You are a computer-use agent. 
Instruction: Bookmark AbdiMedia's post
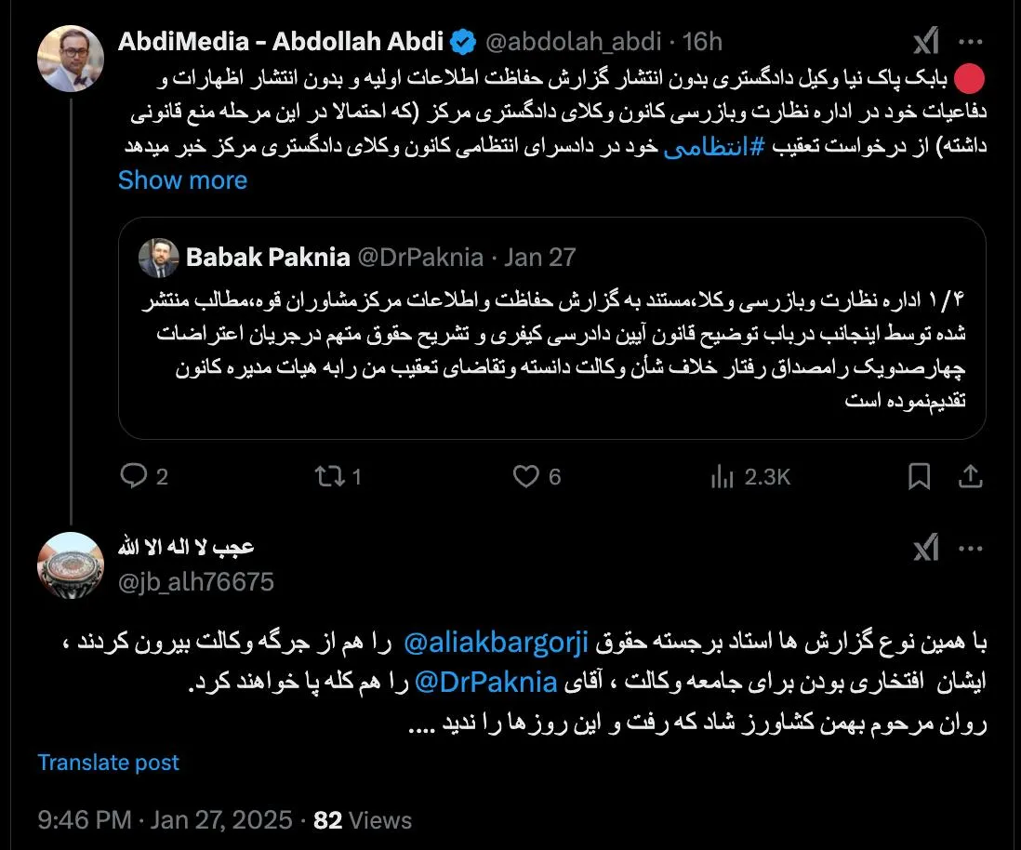pos(920,476)
